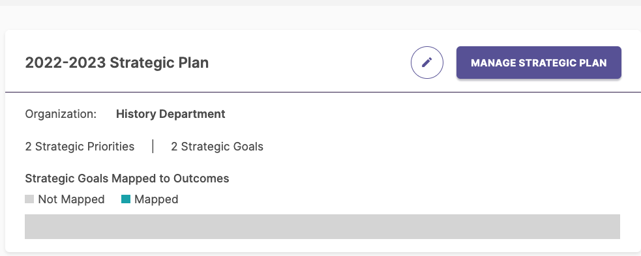Open the History Department organization
The width and height of the screenshot is (641, 256).
click(x=170, y=114)
